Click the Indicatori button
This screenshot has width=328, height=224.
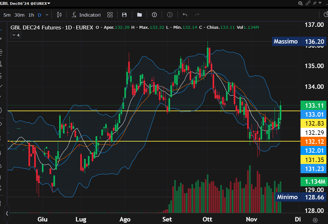pos(86,15)
